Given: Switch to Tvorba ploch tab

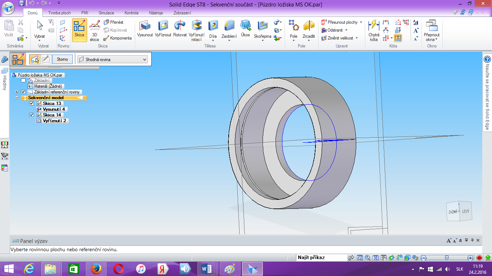Looking at the screenshot, I should click(x=60, y=13).
